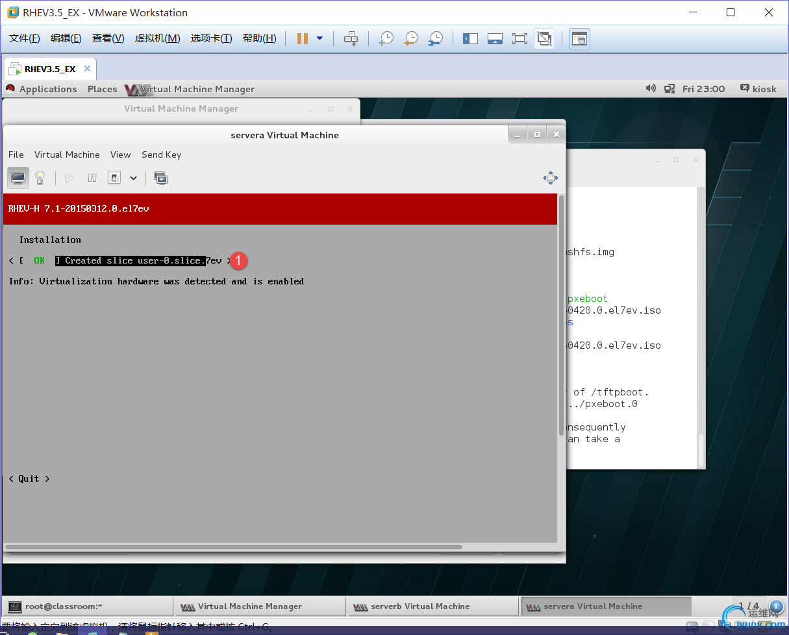Open the 文件(F) menu in VMware
The image size is (789, 635).
[25, 38]
